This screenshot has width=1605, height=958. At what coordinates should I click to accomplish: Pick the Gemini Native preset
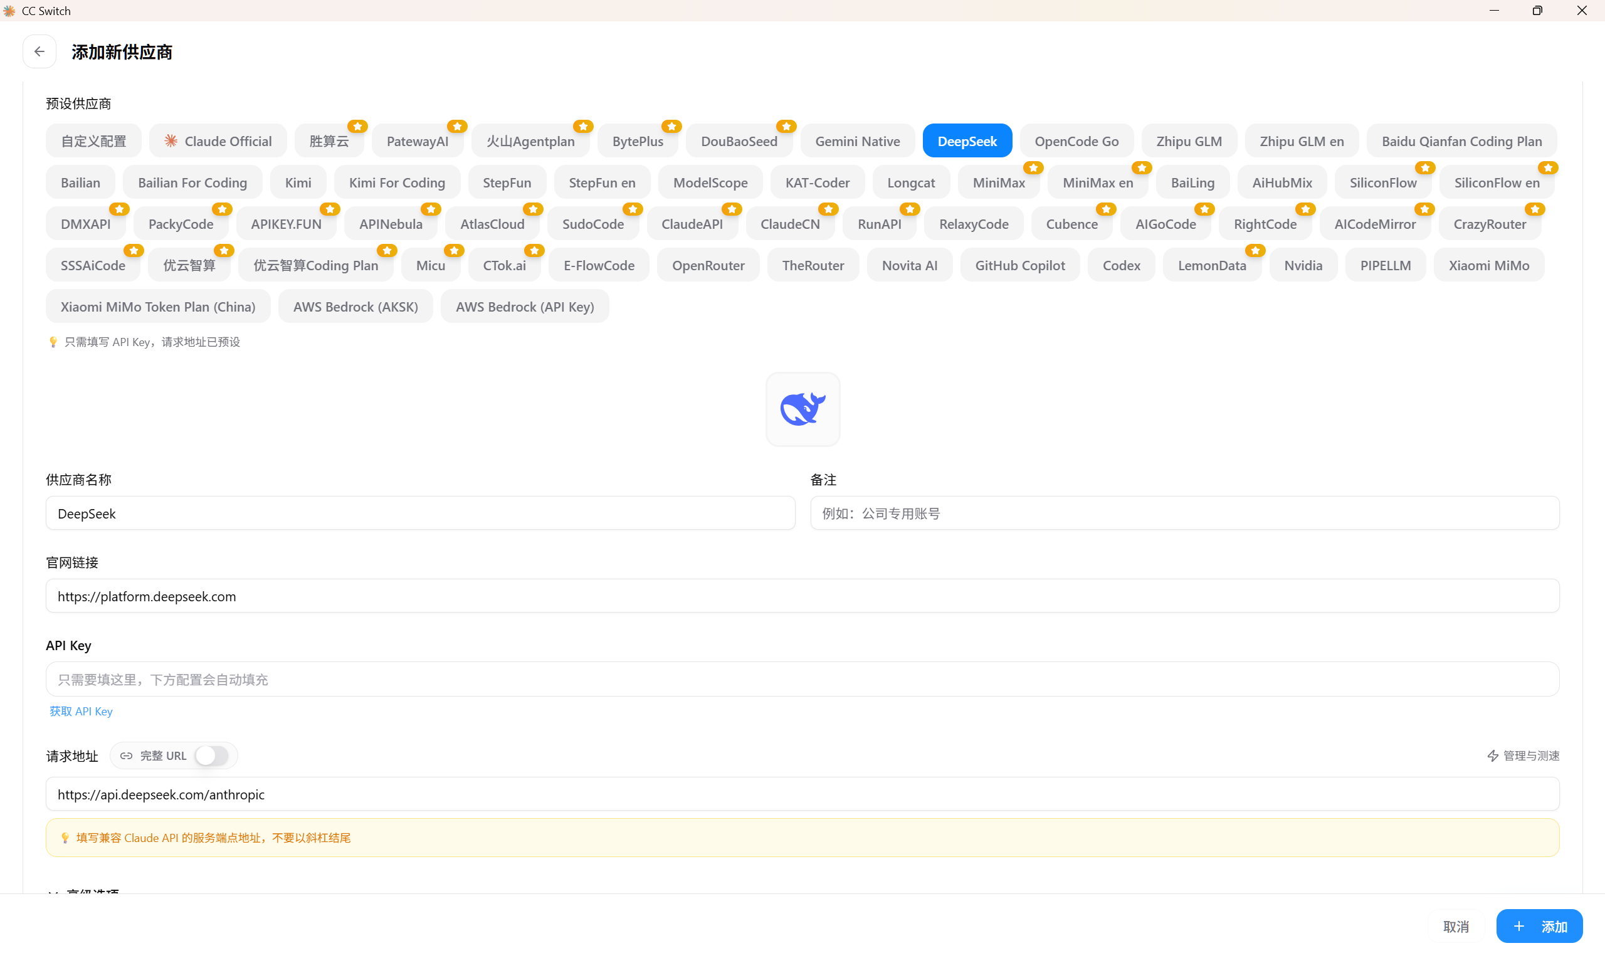[x=858, y=140]
